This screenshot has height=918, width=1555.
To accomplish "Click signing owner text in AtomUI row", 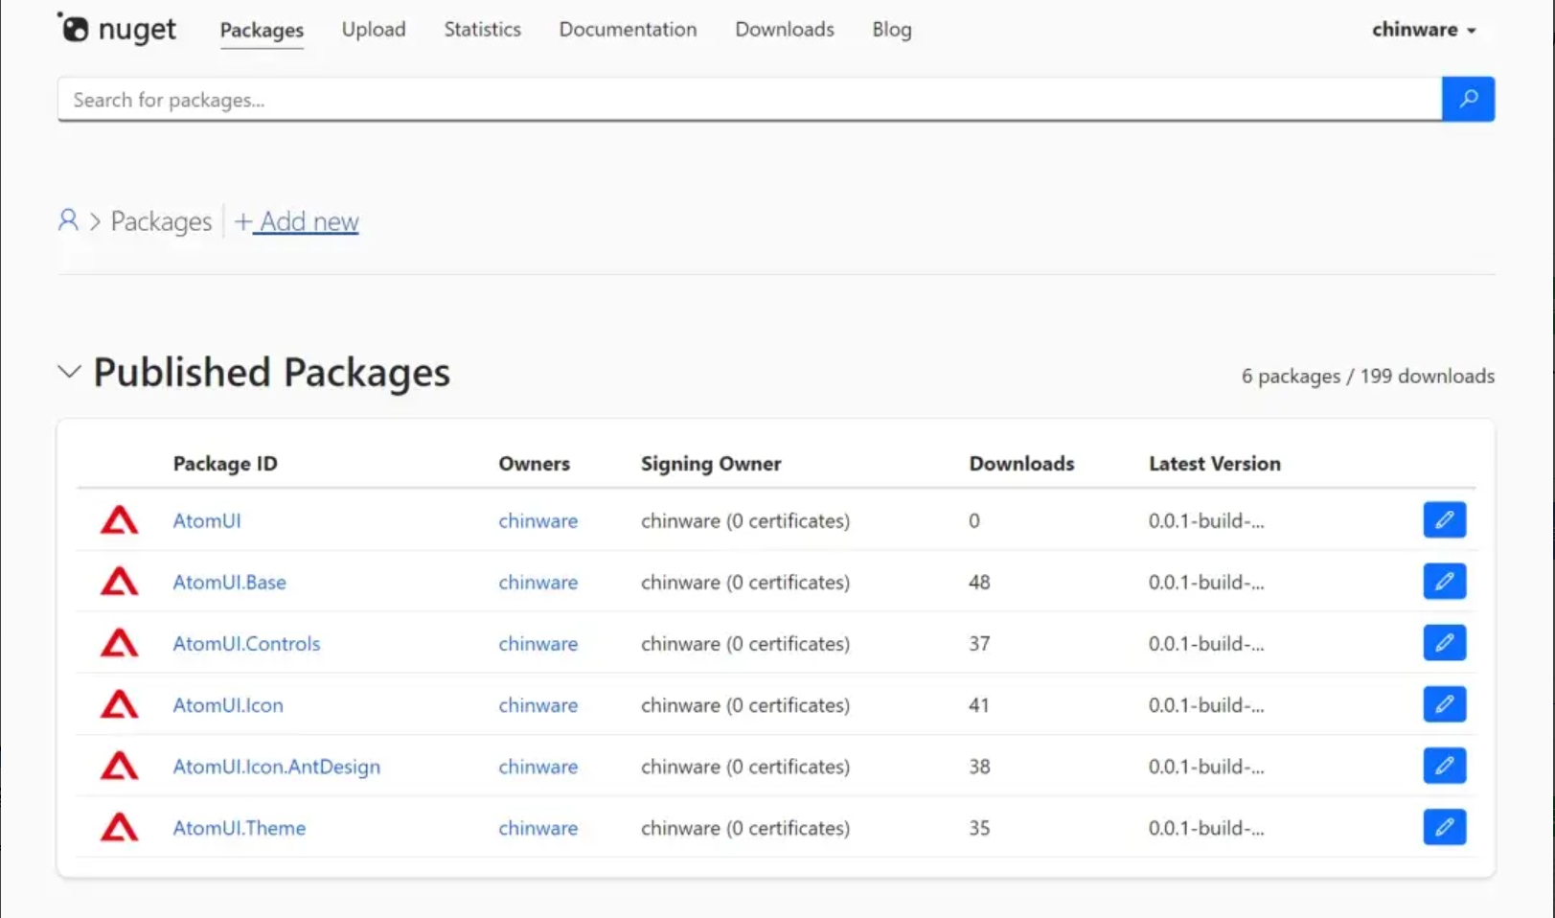I will pyautogui.click(x=745, y=520).
